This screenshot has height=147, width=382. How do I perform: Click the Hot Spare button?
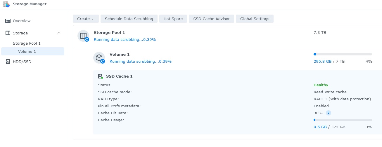(x=173, y=19)
